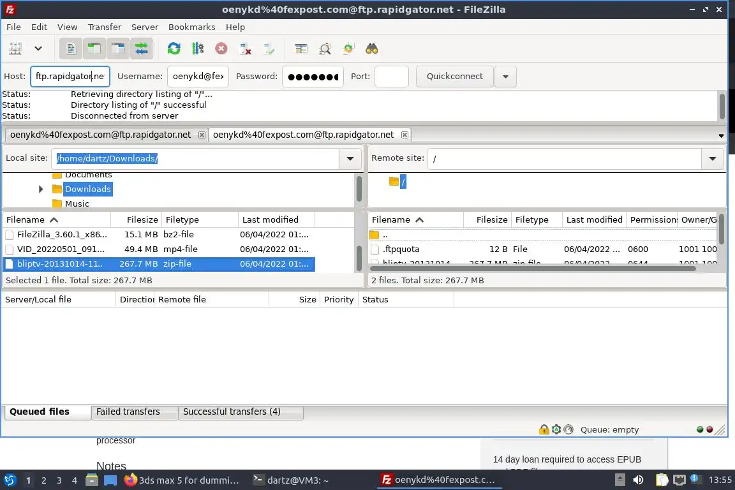This screenshot has height=490, width=735.
Task: Reconnect to the last server
Action: point(269,48)
